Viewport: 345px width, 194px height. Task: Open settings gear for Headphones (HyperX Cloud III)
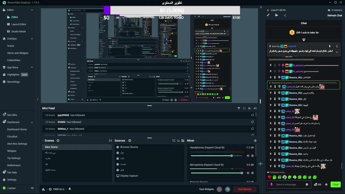(253, 156)
